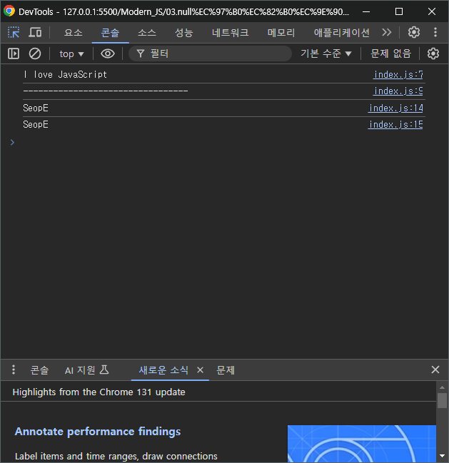Image resolution: width=449 pixels, height=463 pixels.
Task: Toggle the console sidebar icon
Action: pos(14,54)
